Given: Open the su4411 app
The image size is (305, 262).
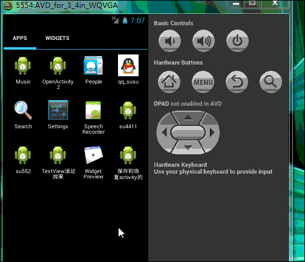Looking at the screenshot, I should pyautogui.click(x=128, y=114).
